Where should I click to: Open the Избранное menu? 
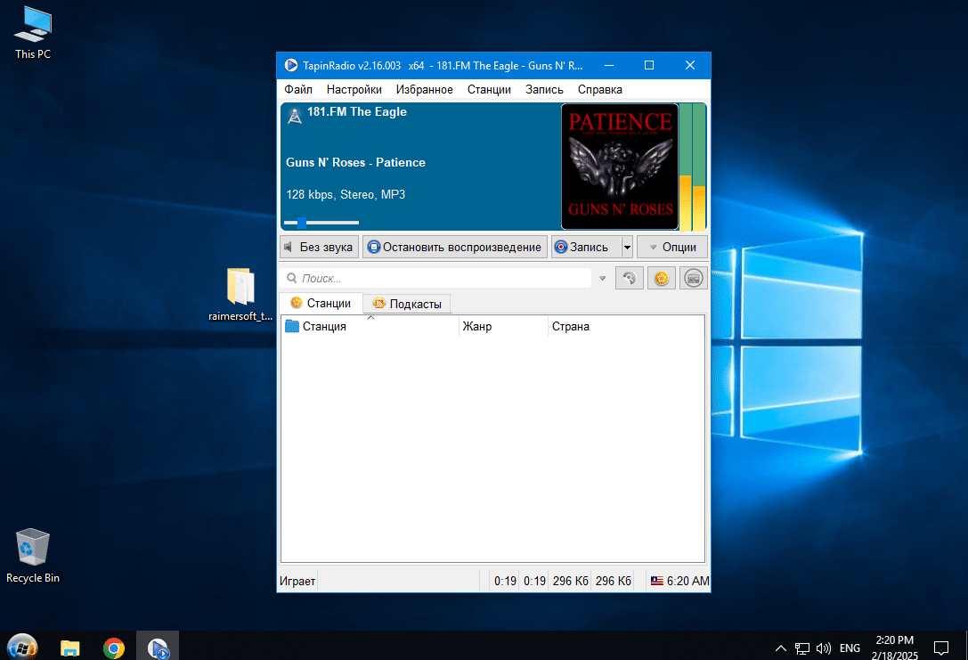click(425, 90)
